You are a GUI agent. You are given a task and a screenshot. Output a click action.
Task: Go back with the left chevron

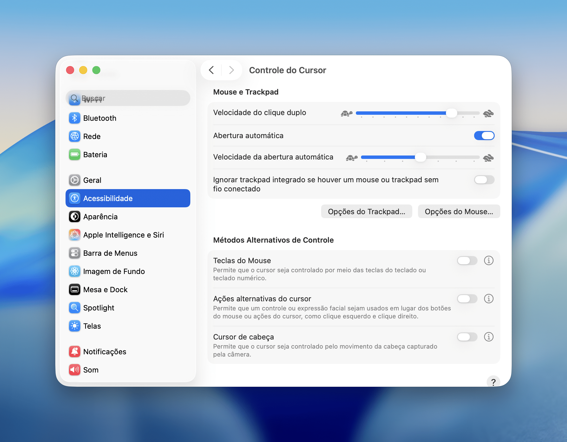tap(211, 70)
